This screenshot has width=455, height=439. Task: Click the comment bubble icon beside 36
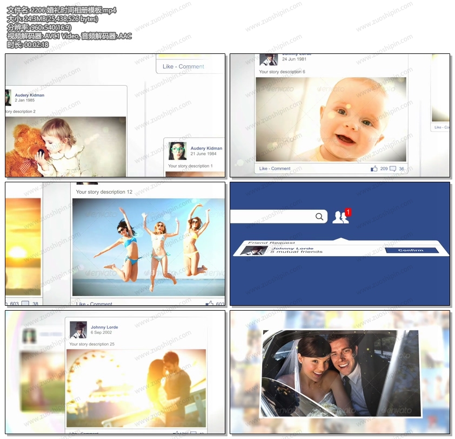tap(393, 168)
